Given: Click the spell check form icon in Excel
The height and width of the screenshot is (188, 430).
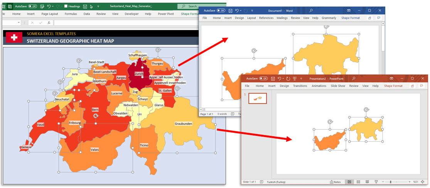Looking at the screenshot, I should [42, 6].
